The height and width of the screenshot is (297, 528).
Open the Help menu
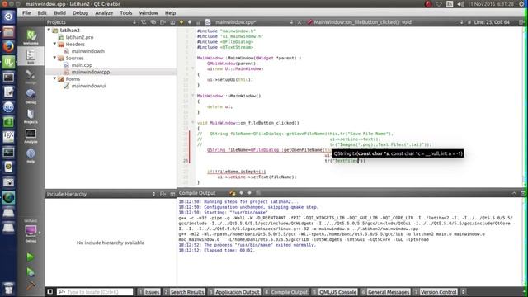171,13
